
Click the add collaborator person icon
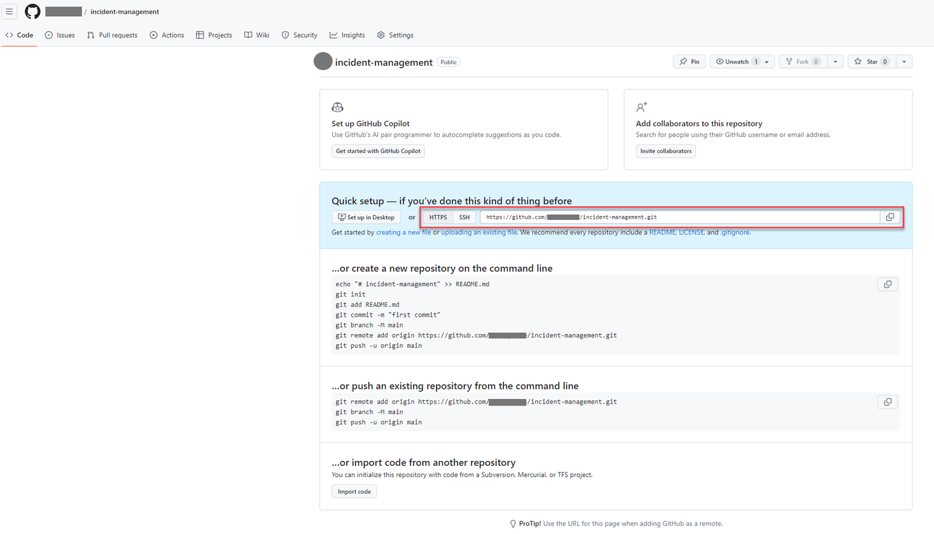click(642, 108)
